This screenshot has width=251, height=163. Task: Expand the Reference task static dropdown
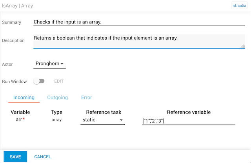click(102, 120)
